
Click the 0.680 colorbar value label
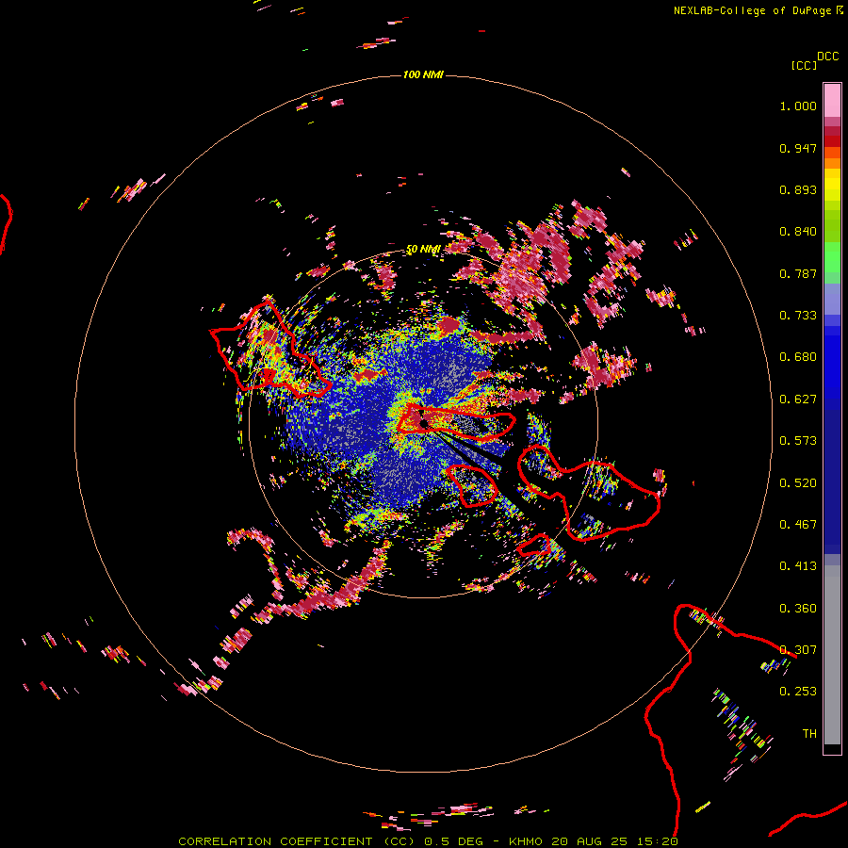click(798, 357)
